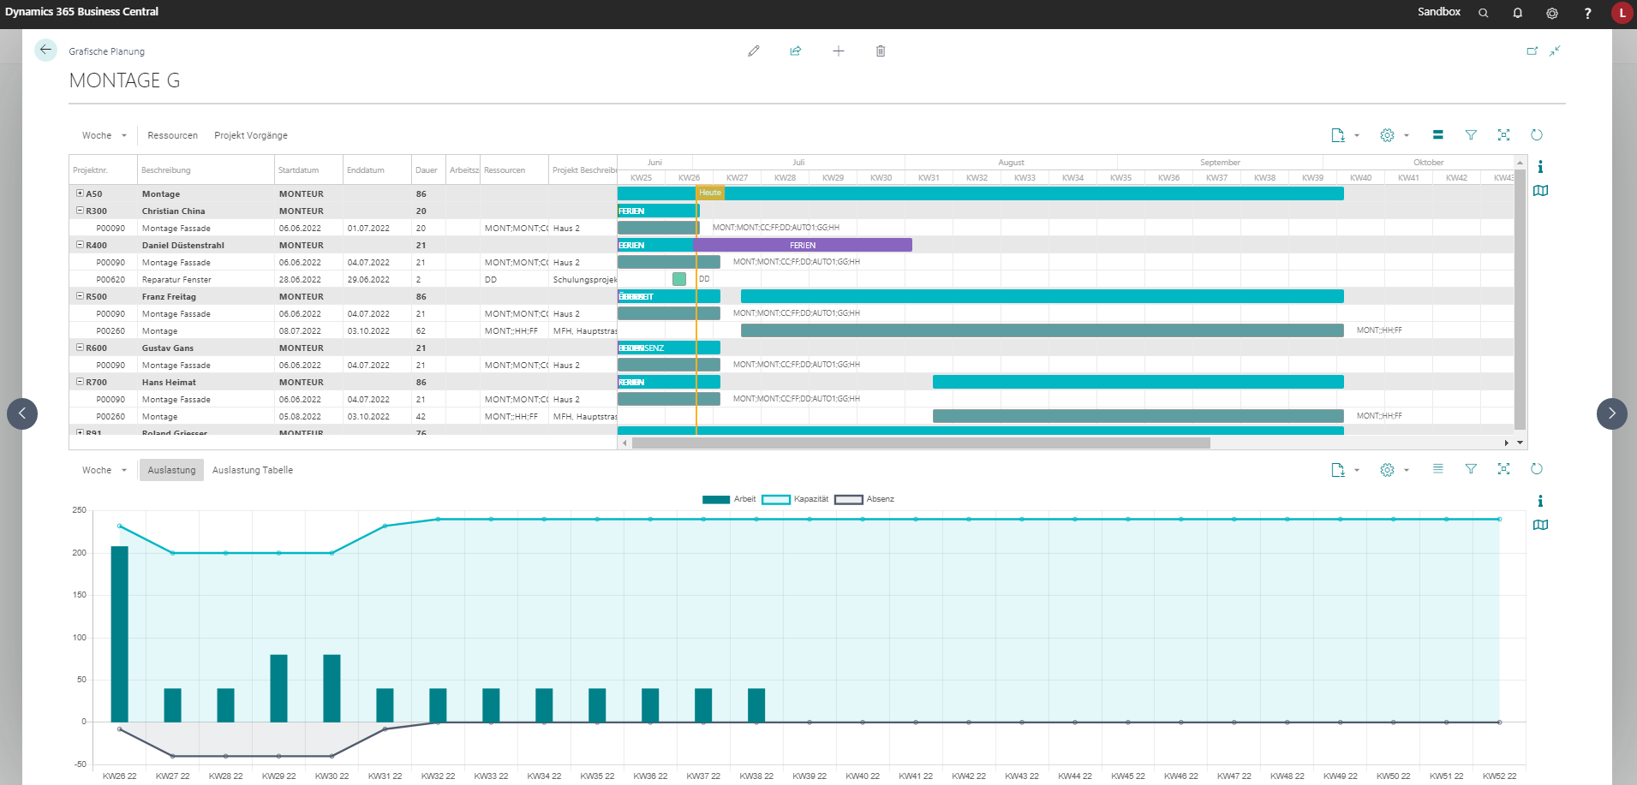The height and width of the screenshot is (785, 1637).
Task: Click the trash delete icon
Action: point(881,51)
